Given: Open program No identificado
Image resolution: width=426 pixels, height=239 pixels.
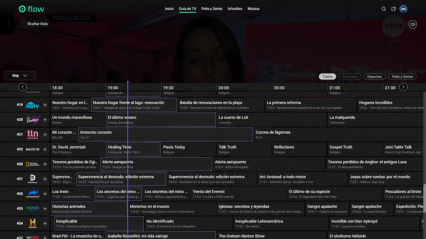Looking at the screenshot, I should click(188, 223).
